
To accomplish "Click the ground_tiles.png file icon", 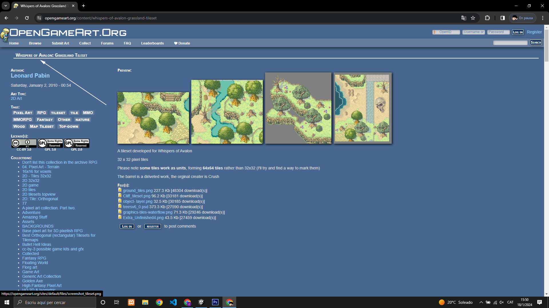I will pos(120,190).
